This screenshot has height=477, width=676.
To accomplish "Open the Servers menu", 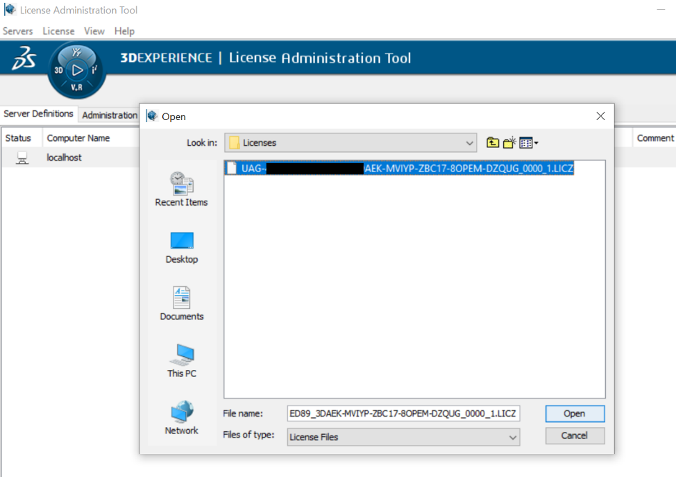I will click(x=17, y=31).
